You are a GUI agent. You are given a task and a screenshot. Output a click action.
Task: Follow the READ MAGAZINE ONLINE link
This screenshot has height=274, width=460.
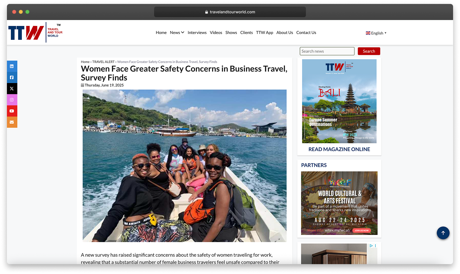pyautogui.click(x=339, y=149)
